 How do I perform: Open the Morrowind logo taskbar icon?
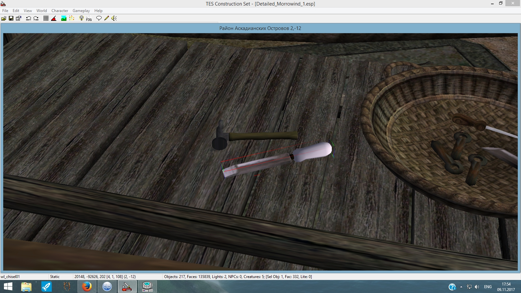coord(67,286)
